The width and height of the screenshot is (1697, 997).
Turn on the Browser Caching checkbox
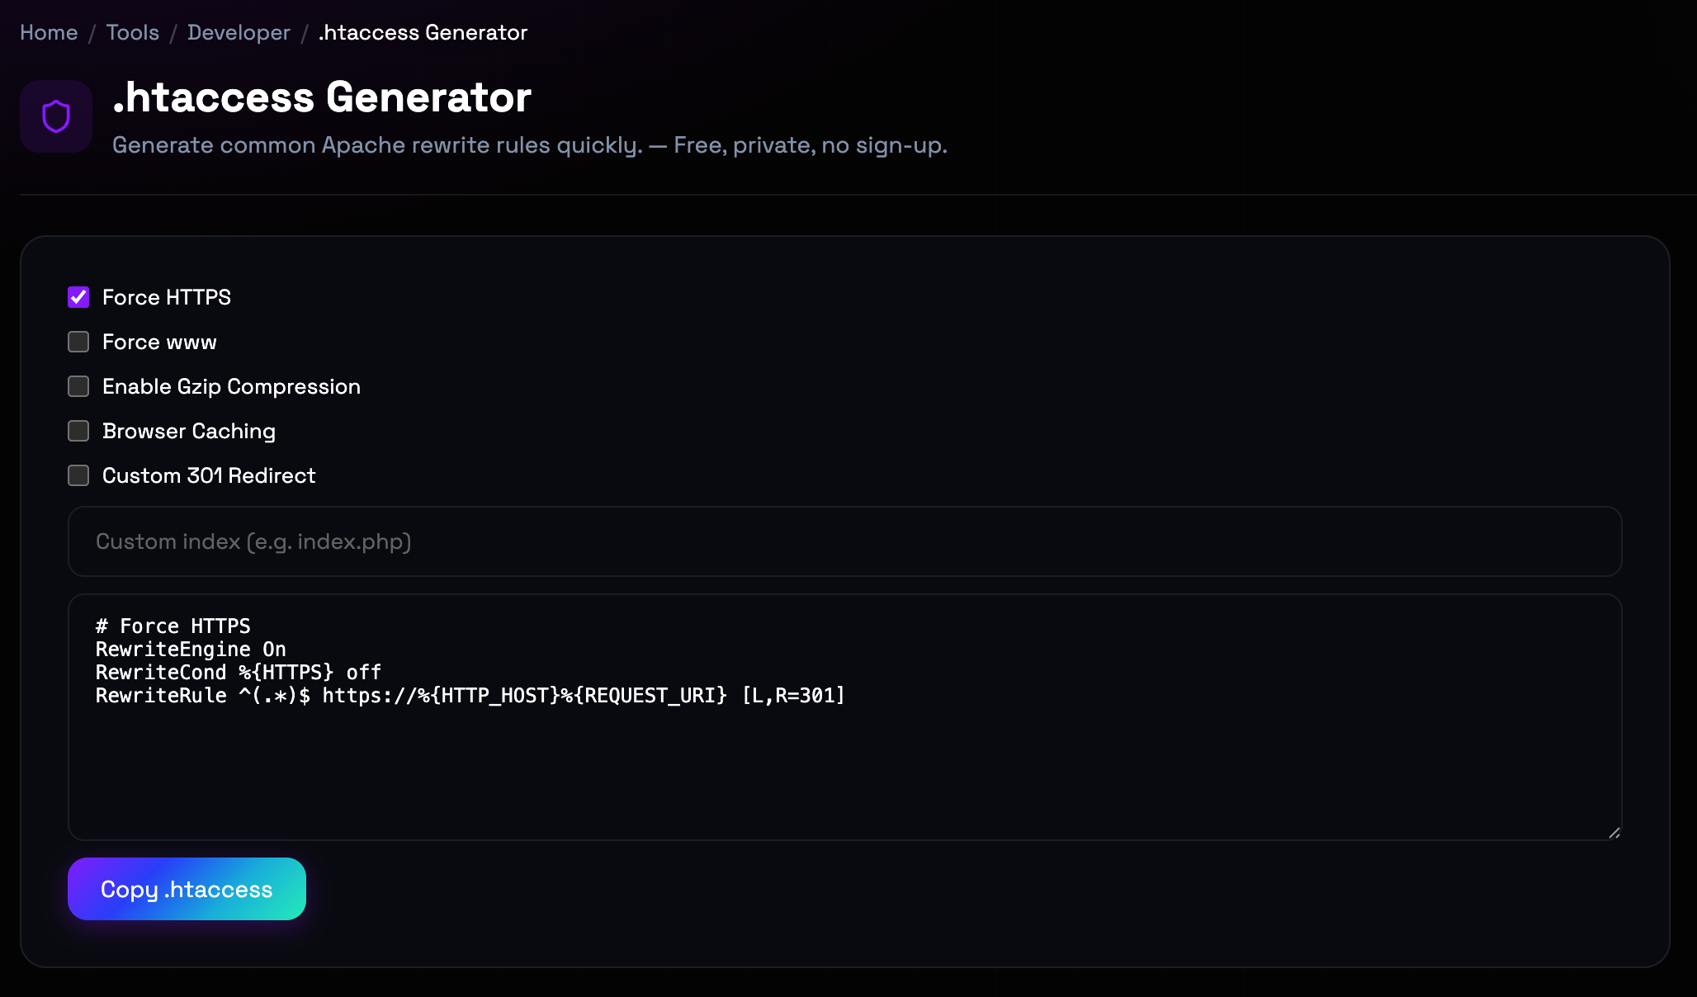click(x=78, y=431)
